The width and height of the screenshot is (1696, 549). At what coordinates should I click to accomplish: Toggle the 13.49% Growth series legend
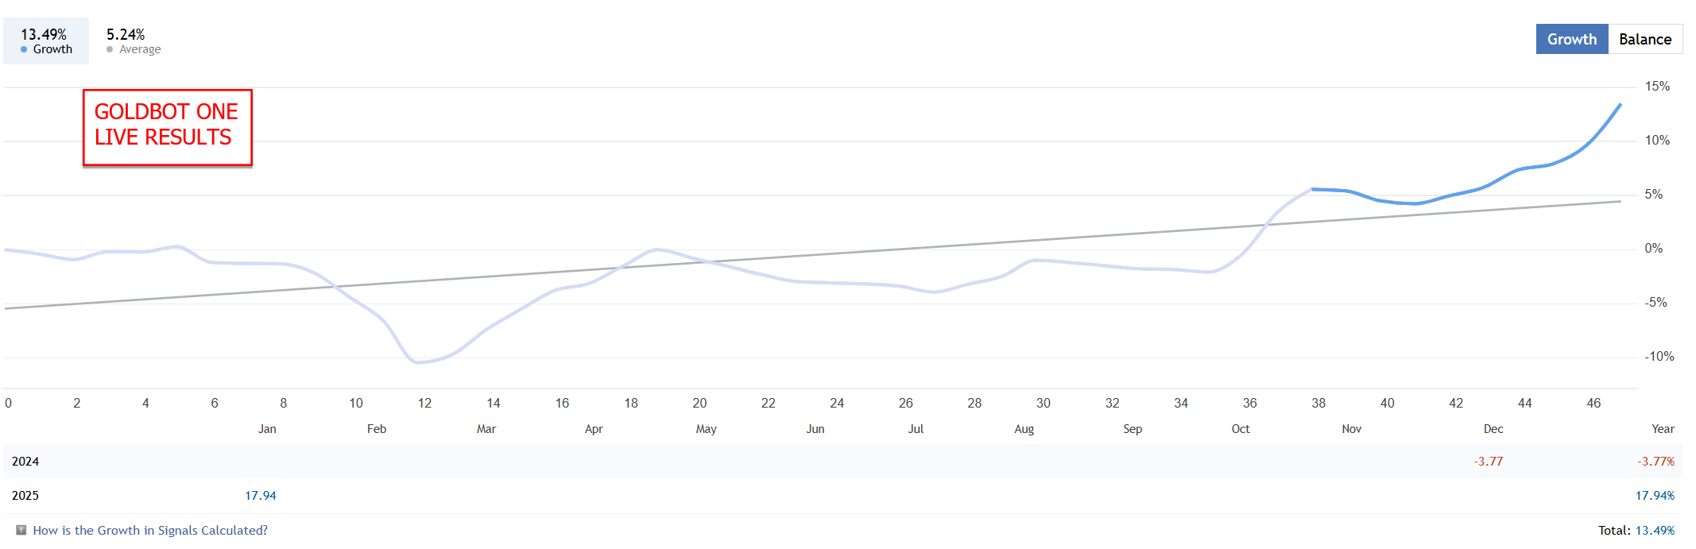pos(45,41)
